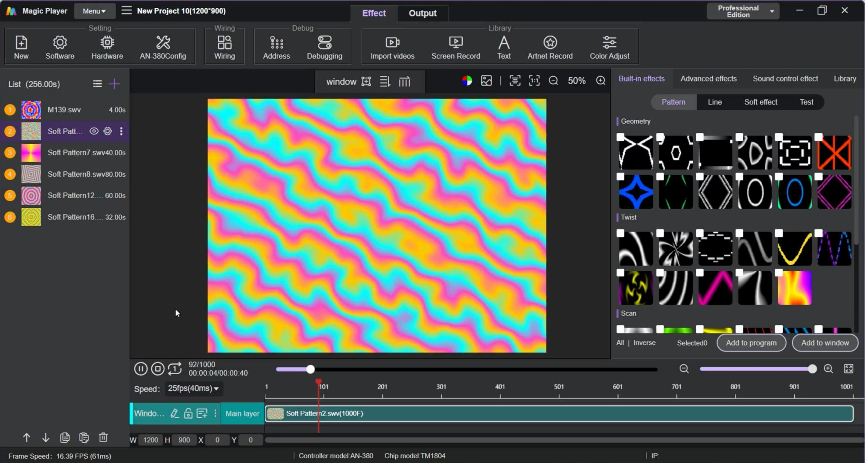Click the color wheel icon above preview
Viewport: 865px width, 463px height.
[x=467, y=81]
